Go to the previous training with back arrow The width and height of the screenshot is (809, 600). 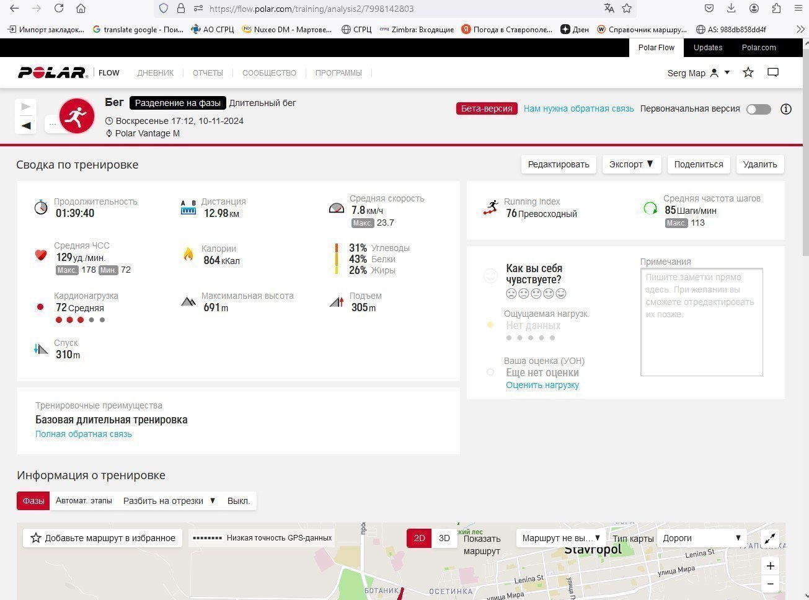26,125
